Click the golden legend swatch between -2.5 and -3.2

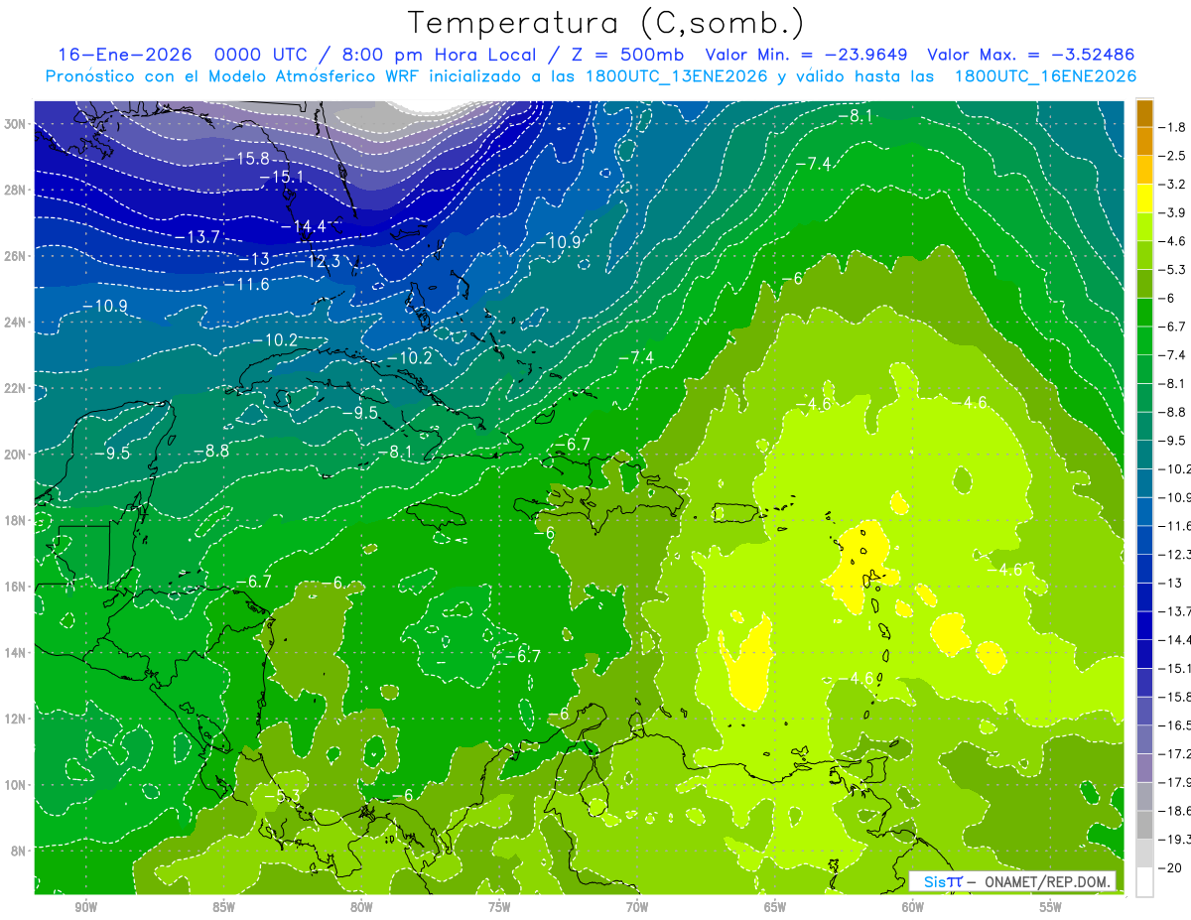tap(1144, 170)
